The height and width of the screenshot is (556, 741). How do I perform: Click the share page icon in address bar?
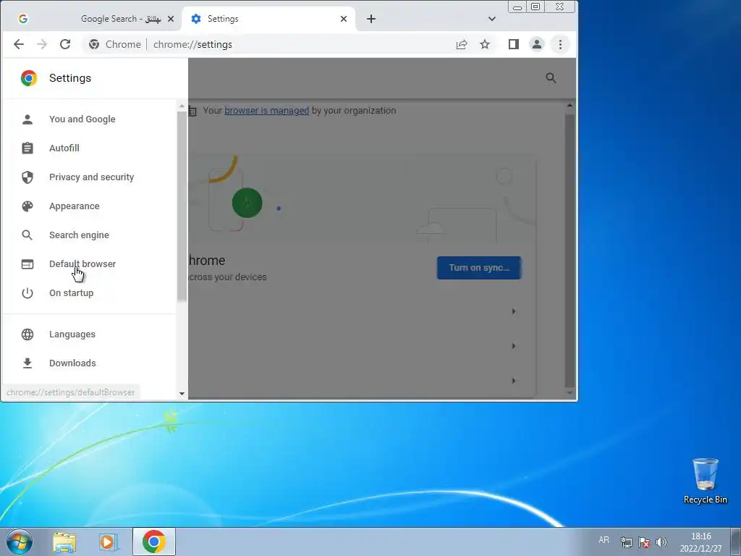(x=462, y=44)
